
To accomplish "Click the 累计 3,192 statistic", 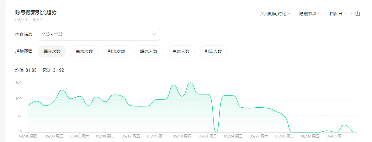I will (x=53, y=70).
